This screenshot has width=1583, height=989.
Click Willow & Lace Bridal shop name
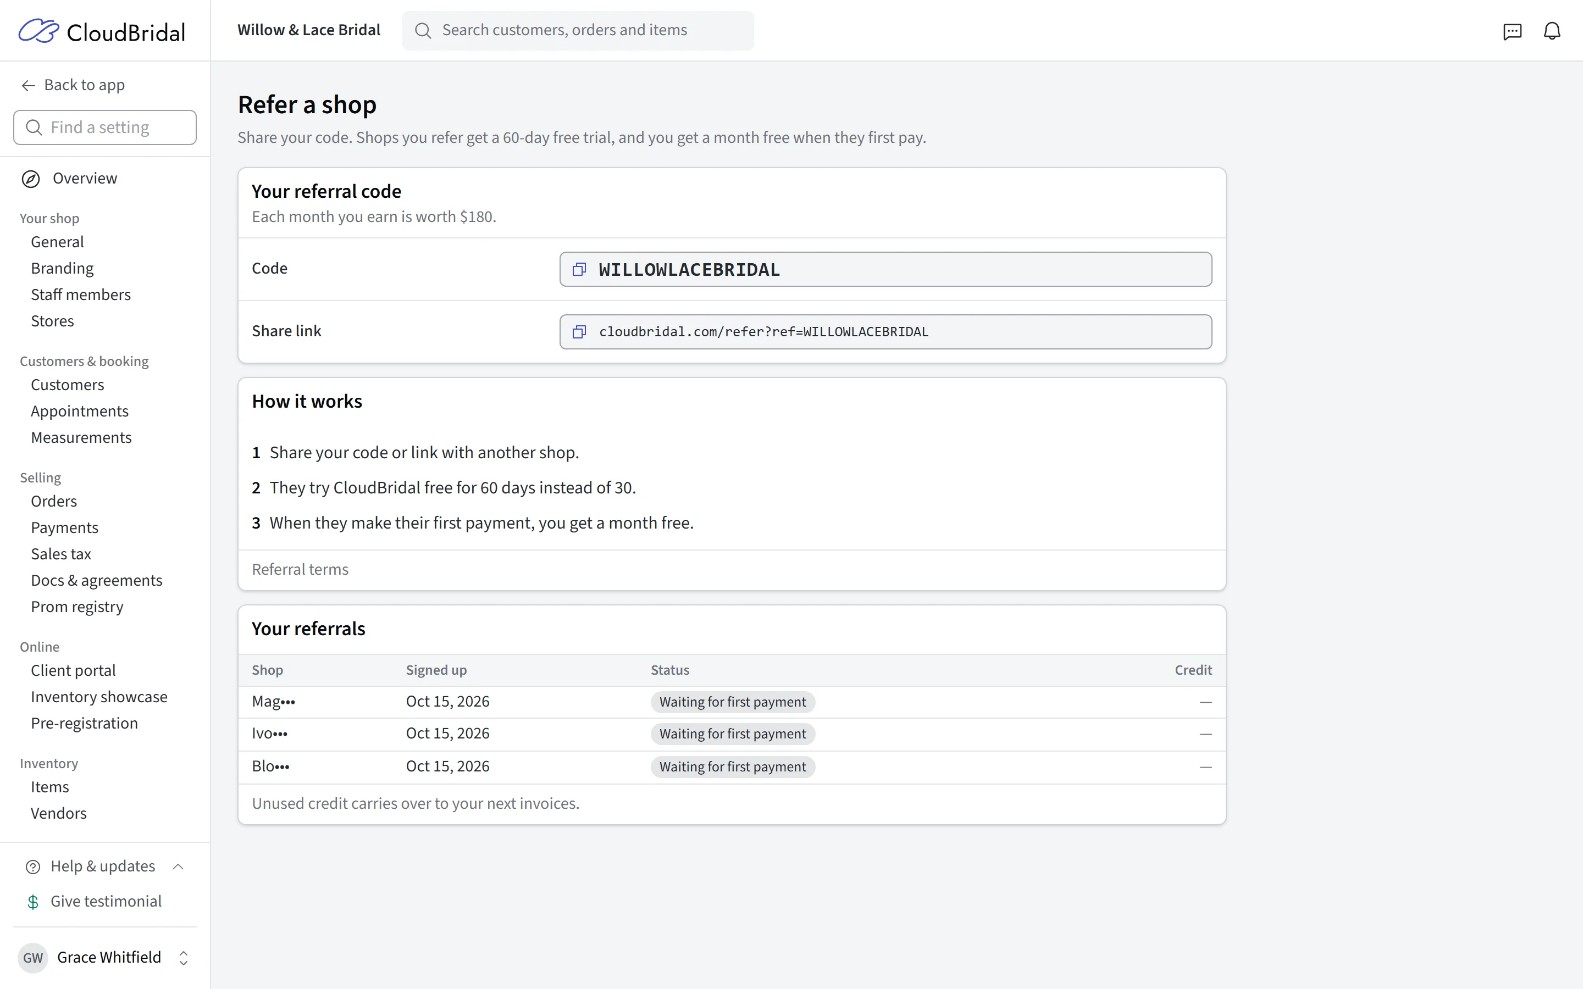coord(309,30)
